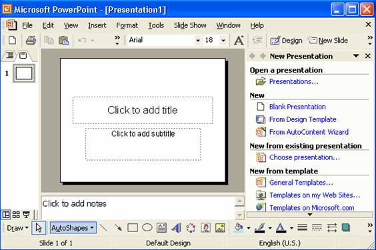Click the Print toolbar icon
Image resolution: width=376 pixels, height=250 pixels.
[31, 40]
